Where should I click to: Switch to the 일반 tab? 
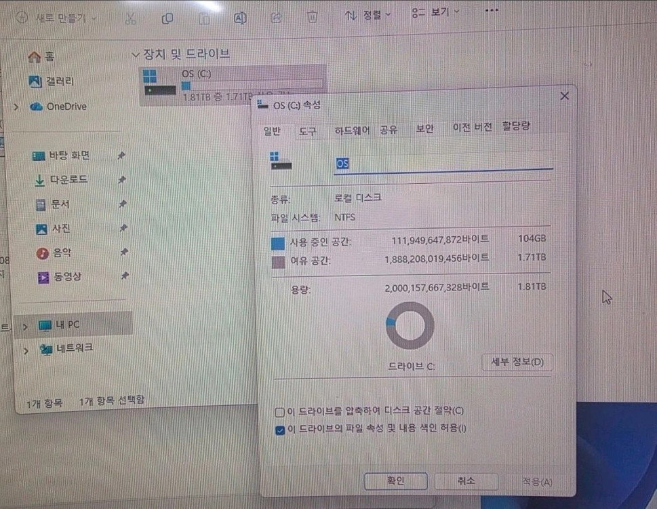[272, 131]
